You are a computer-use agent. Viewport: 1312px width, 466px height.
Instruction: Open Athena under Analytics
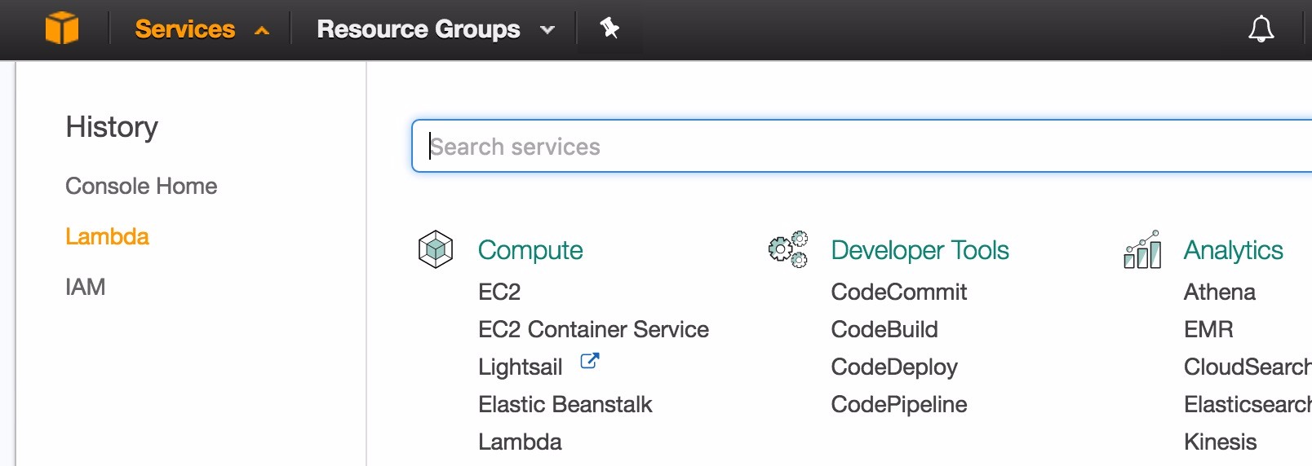pyautogui.click(x=1219, y=292)
